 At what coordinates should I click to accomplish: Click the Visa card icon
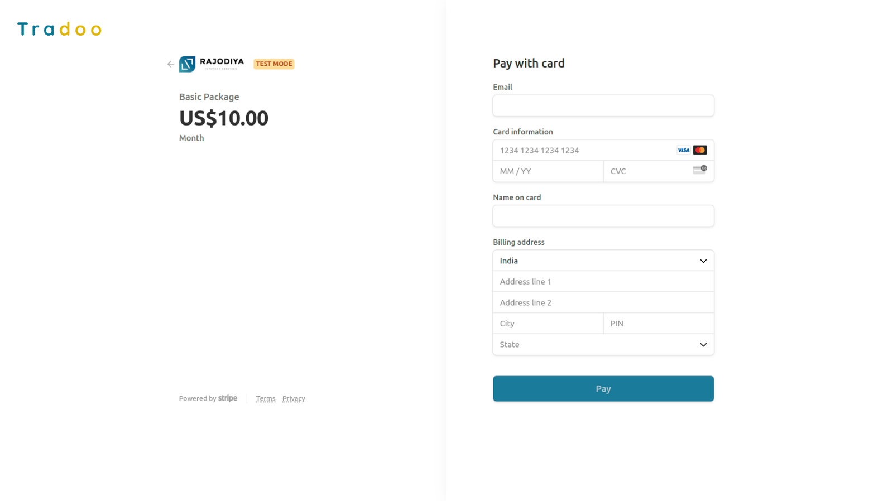683,150
